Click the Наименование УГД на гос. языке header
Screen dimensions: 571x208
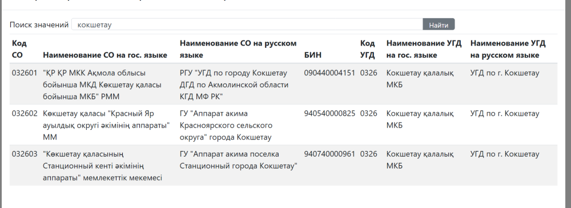(x=424, y=49)
